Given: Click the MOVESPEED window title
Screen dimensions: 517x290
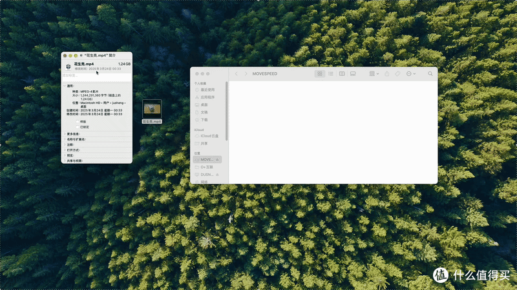Looking at the screenshot, I should click(x=265, y=73).
